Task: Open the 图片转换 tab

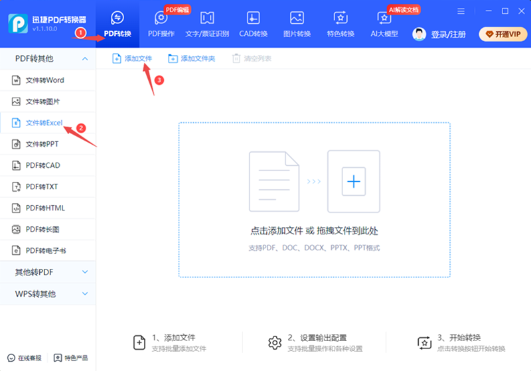Action: click(297, 24)
